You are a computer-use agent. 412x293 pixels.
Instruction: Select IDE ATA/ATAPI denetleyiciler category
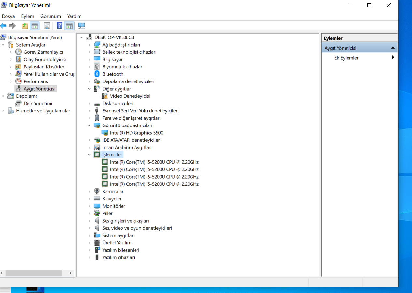tap(131, 140)
